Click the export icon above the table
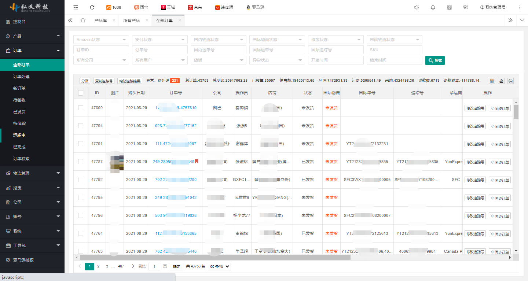This screenshot has width=528, height=281. point(501,81)
